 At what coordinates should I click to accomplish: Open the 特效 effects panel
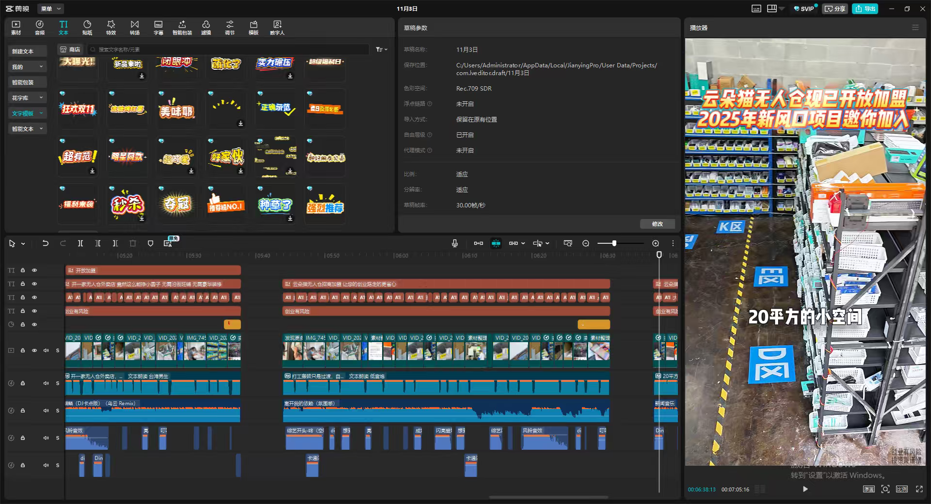pyautogui.click(x=111, y=28)
